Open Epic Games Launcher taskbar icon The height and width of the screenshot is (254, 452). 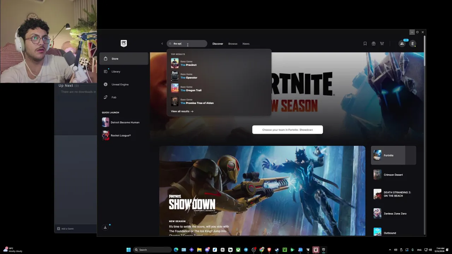click(x=323, y=250)
